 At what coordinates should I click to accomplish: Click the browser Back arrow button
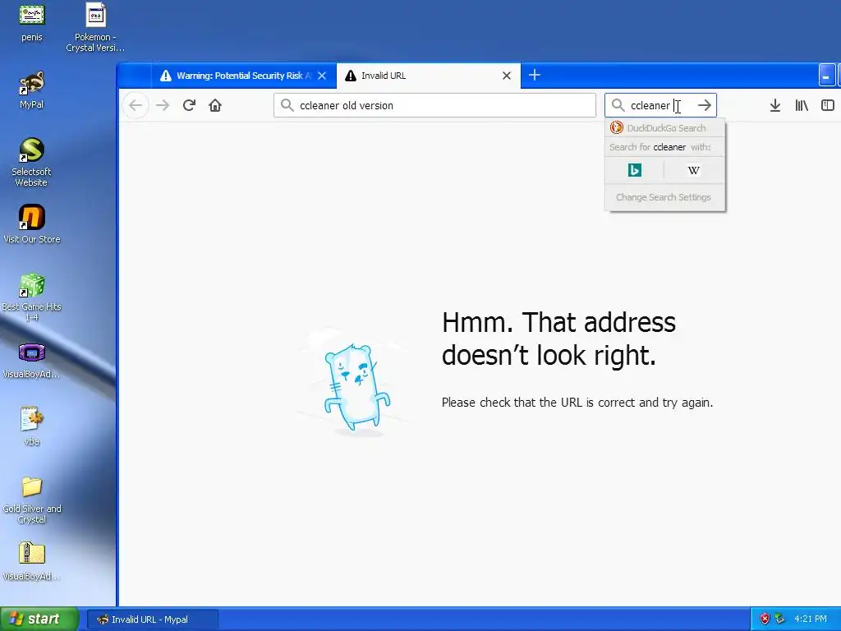pyautogui.click(x=136, y=105)
